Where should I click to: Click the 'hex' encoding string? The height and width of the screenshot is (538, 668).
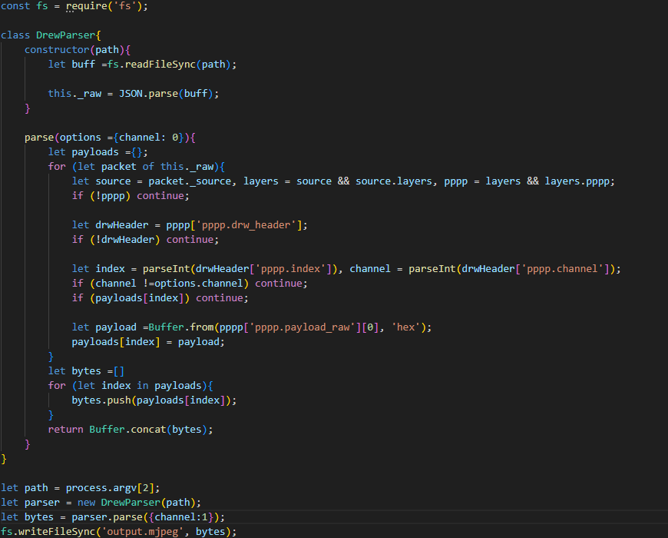tap(406, 327)
